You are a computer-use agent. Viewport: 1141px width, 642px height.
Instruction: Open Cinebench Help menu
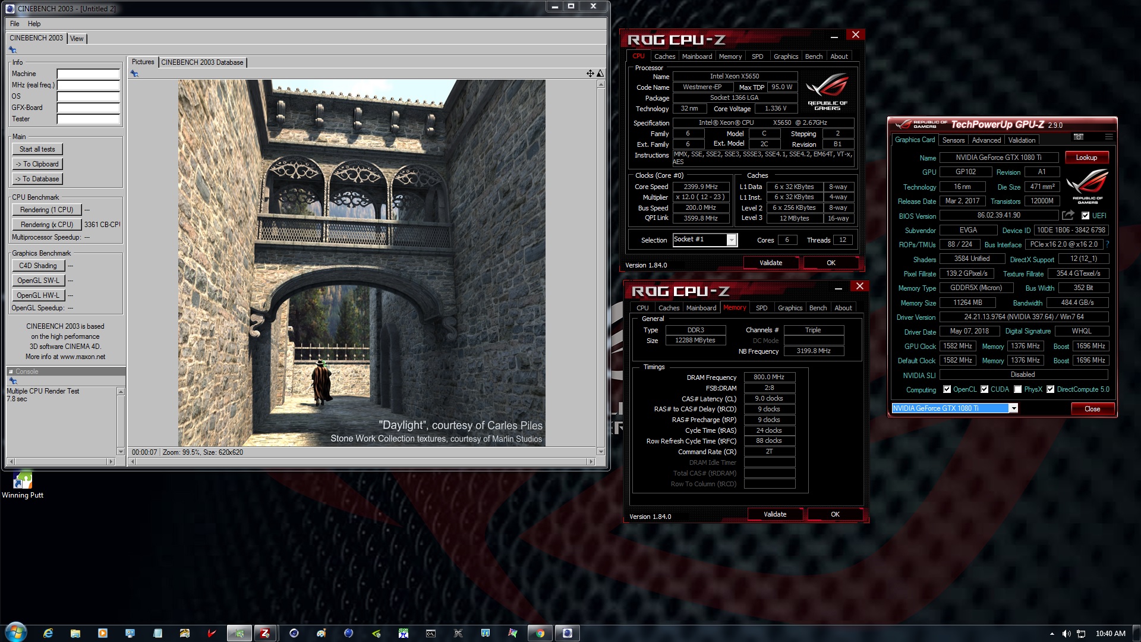[34, 24]
